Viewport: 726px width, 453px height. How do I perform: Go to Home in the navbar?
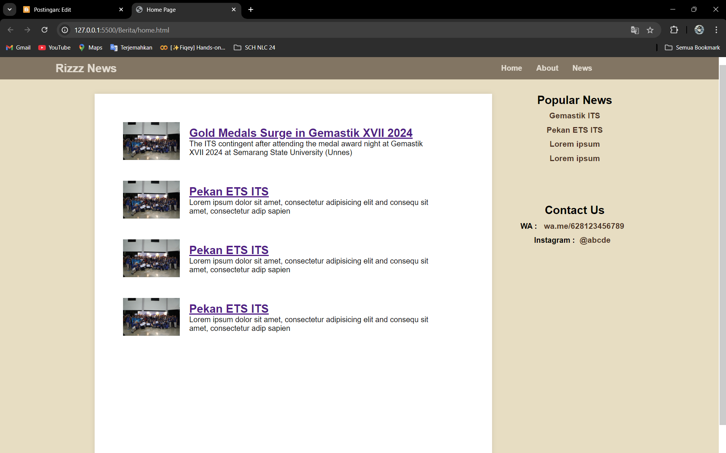(511, 68)
